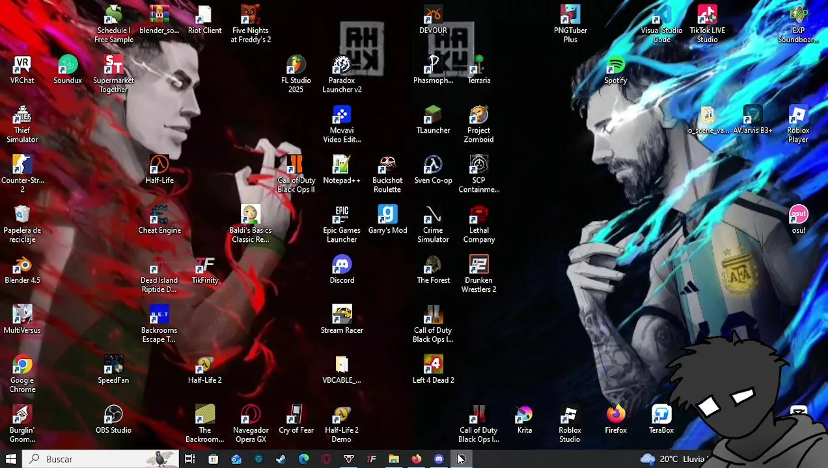Launch Lethal Company shortcut

click(478, 224)
